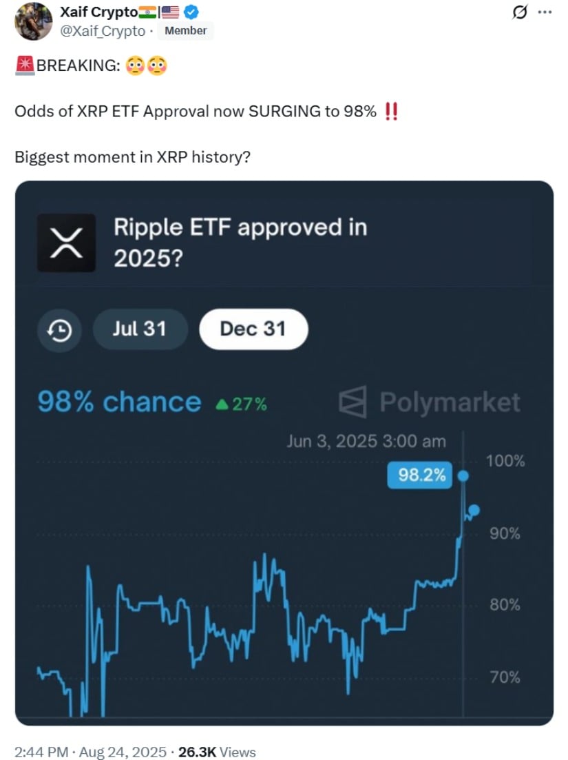Open the @Xaif_Crypto handle link
This screenshot has height=760, width=568.
[102, 31]
